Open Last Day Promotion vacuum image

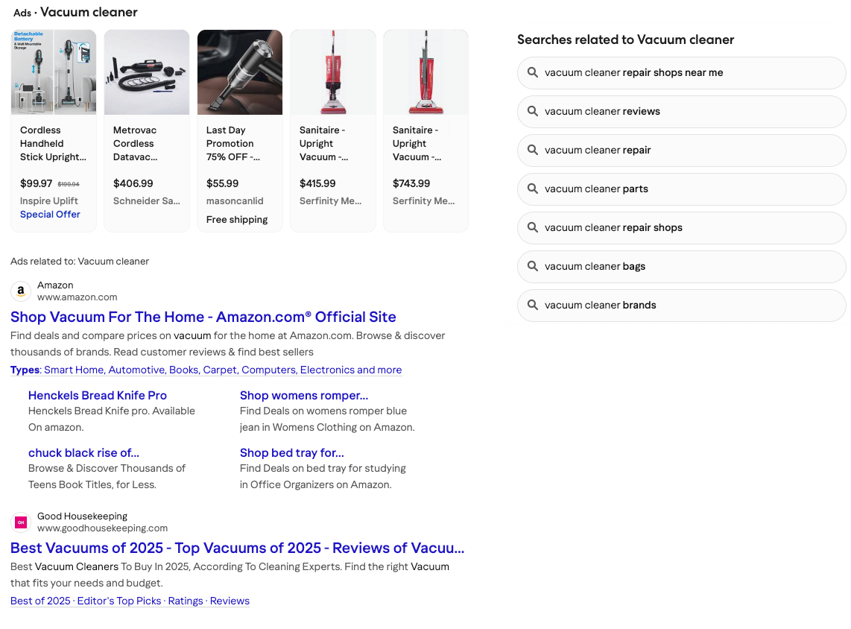click(x=240, y=72)
